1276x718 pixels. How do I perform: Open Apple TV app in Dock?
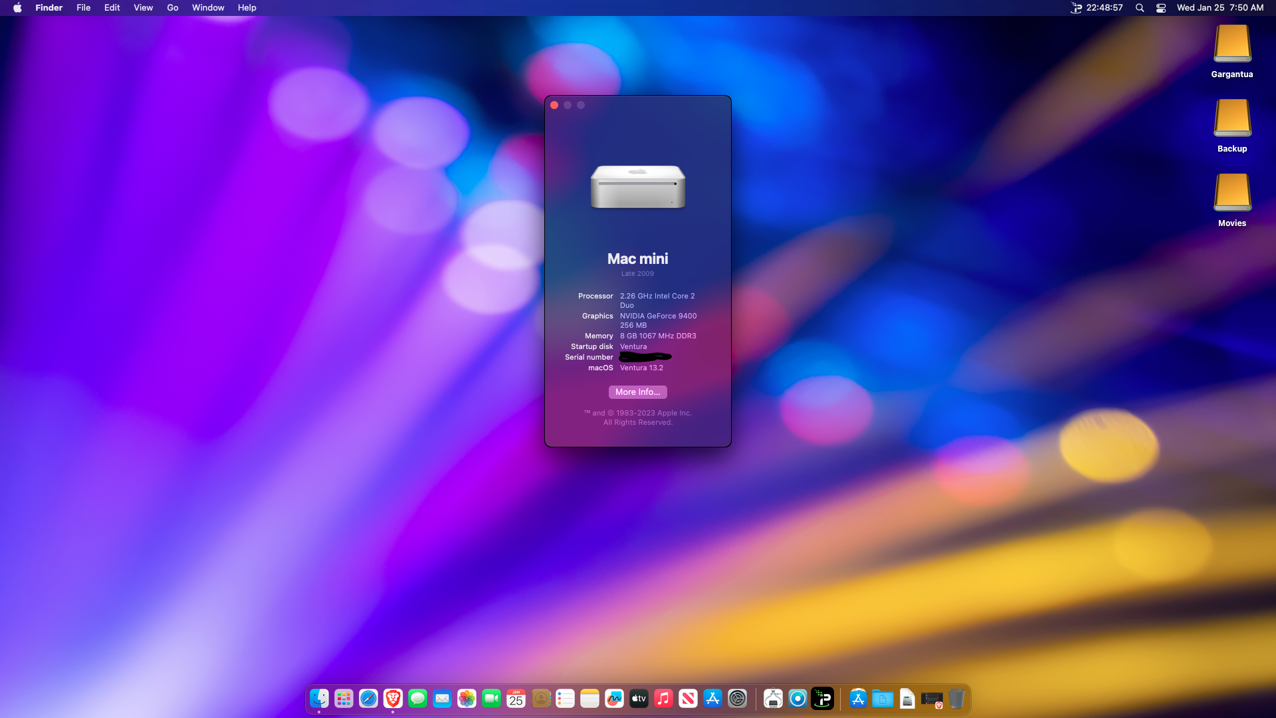[x=639, y=699]
